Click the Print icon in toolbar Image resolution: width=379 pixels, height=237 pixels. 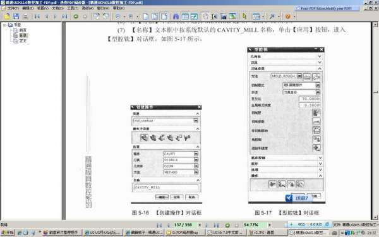pos(25,16)
